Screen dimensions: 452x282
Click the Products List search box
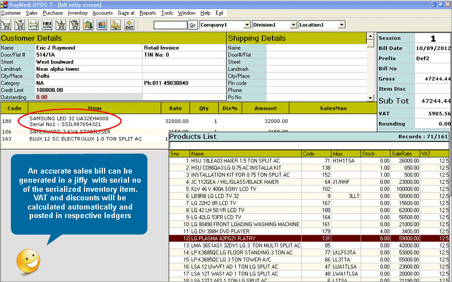click(309, 146)
